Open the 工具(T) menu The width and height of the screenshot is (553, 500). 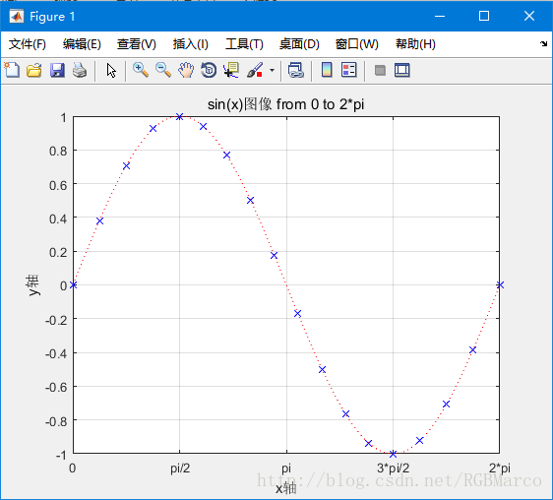tap(244, 44)
